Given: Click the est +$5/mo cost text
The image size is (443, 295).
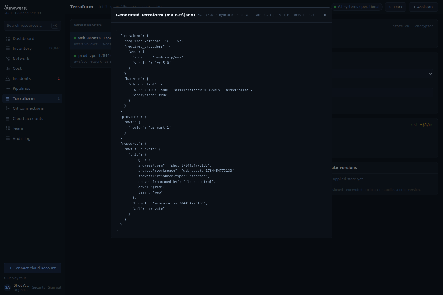Looking at the screenshot, I should 422,125.
